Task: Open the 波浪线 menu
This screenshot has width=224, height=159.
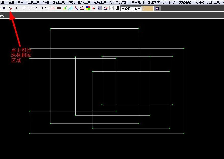Action: [x=199, y=2]
